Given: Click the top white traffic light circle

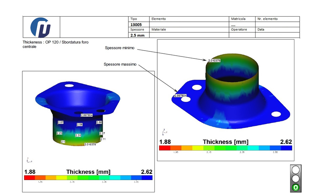Looking at the screenshot, I should click(296, 170).
